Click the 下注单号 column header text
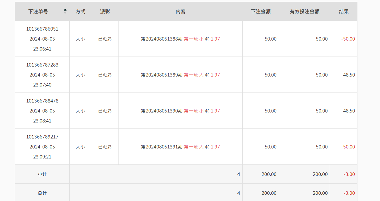The width and height of the screenshot is (380, 201). pyautogui.click(x=38, y=11)
